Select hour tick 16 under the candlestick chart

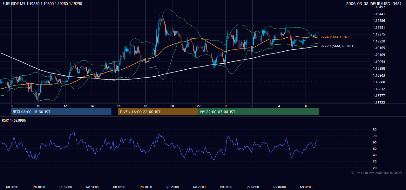click(118, 106)
